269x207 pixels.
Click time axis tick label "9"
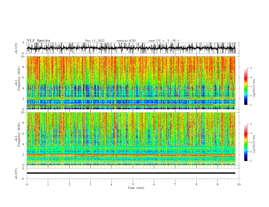(x=217, y=184)
